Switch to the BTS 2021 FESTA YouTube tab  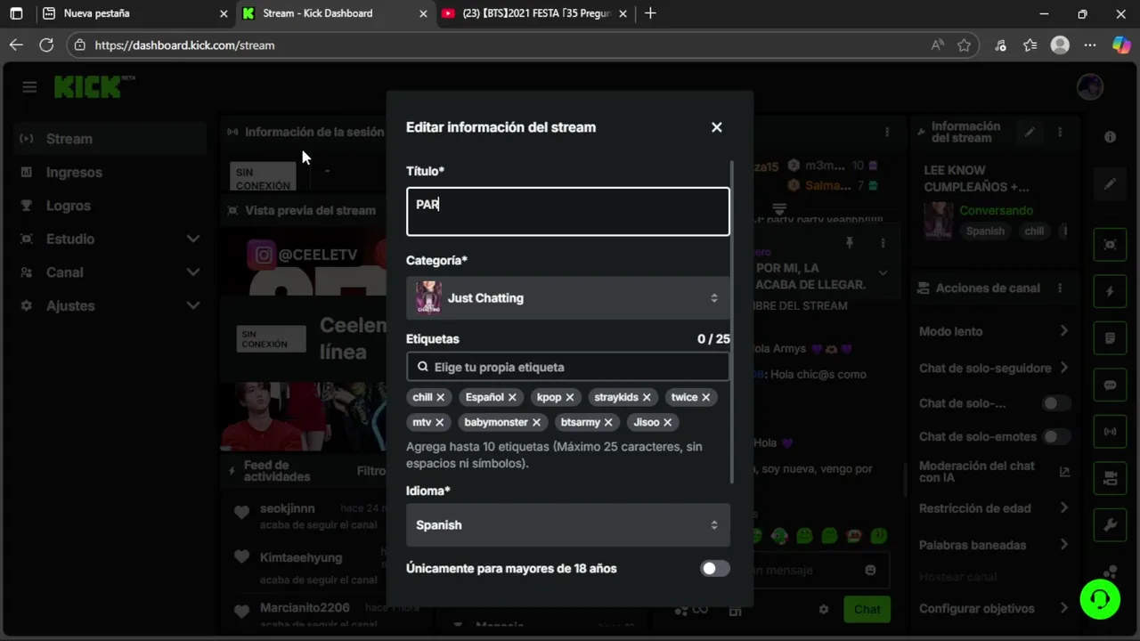534,13
